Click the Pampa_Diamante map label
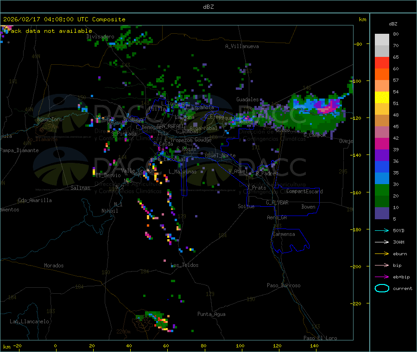 (19, 150)
